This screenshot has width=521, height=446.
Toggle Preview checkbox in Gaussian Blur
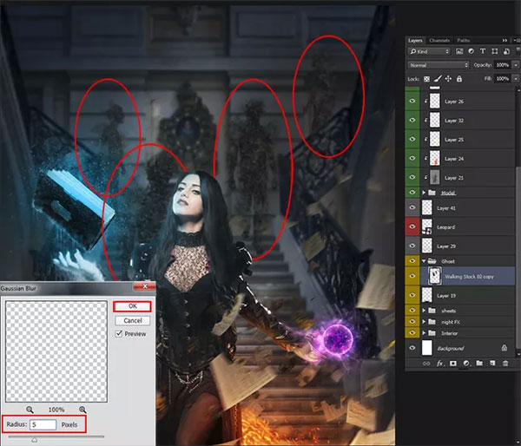coord(119,334)
